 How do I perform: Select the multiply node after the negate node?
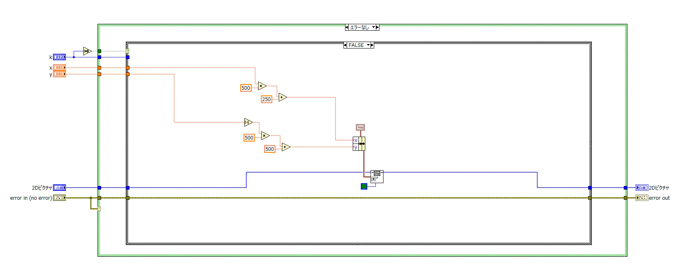tap(265, 135)
